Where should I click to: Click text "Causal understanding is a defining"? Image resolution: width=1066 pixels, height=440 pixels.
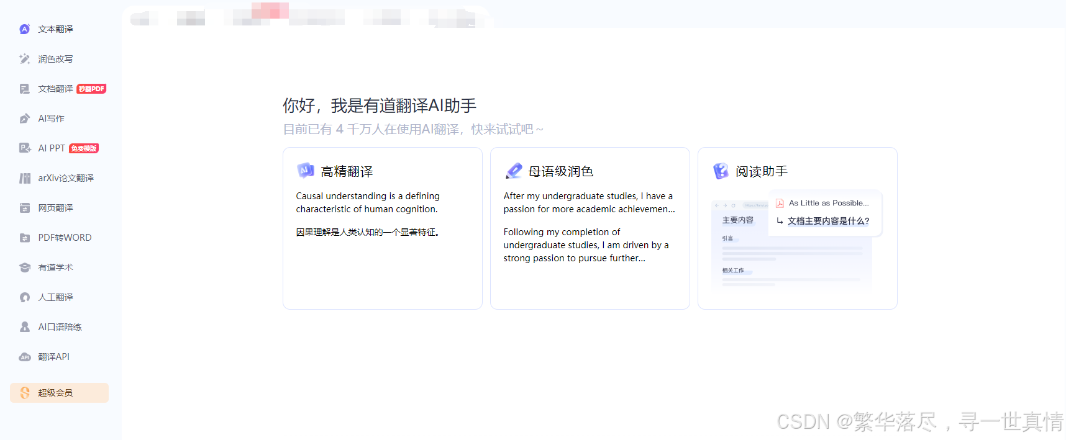click(x=368, y=196)
